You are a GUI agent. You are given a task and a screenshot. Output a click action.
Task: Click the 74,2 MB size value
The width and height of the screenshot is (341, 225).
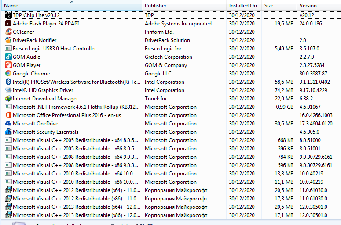(284, 90)
